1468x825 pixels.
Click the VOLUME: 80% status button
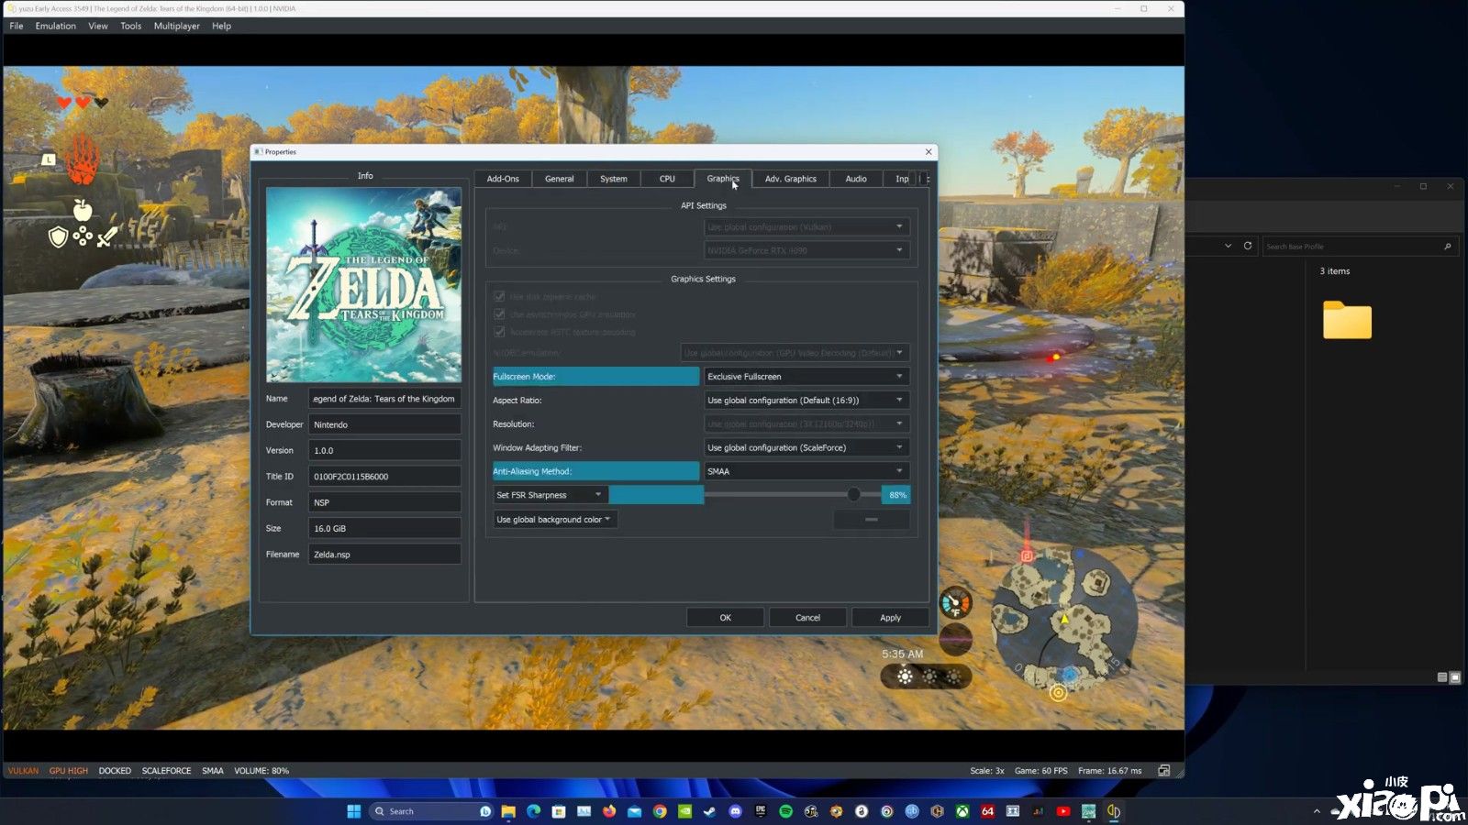point(261,771)
